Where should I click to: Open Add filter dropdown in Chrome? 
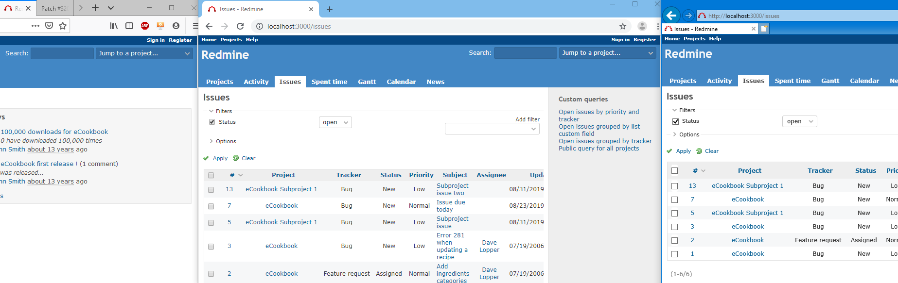(492, 129)
